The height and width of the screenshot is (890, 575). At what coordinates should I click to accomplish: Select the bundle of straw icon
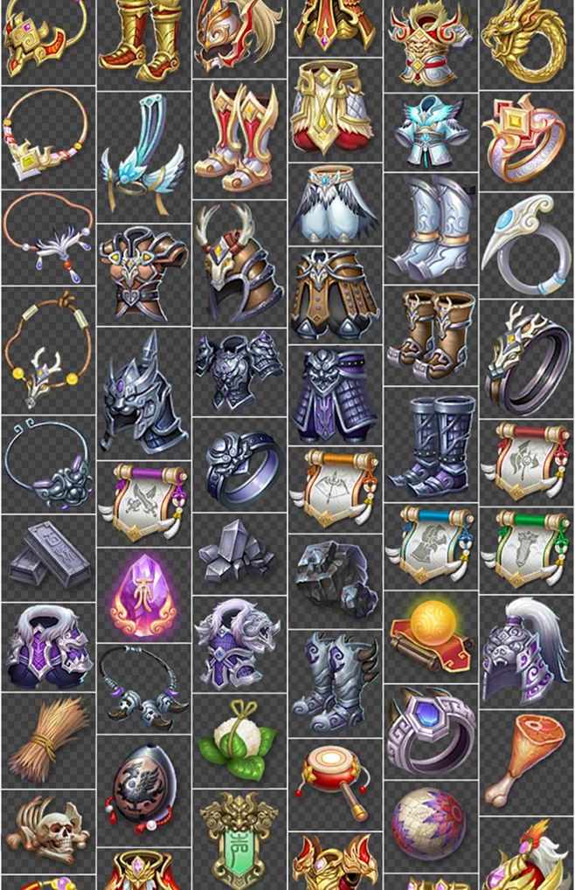coord(48,739)
